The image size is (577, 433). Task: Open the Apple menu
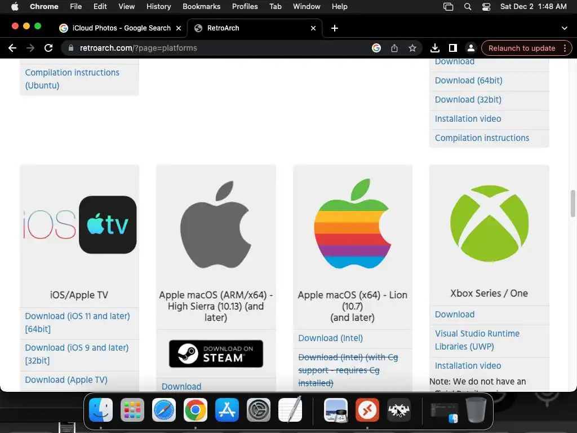click(x=15, y=7)
